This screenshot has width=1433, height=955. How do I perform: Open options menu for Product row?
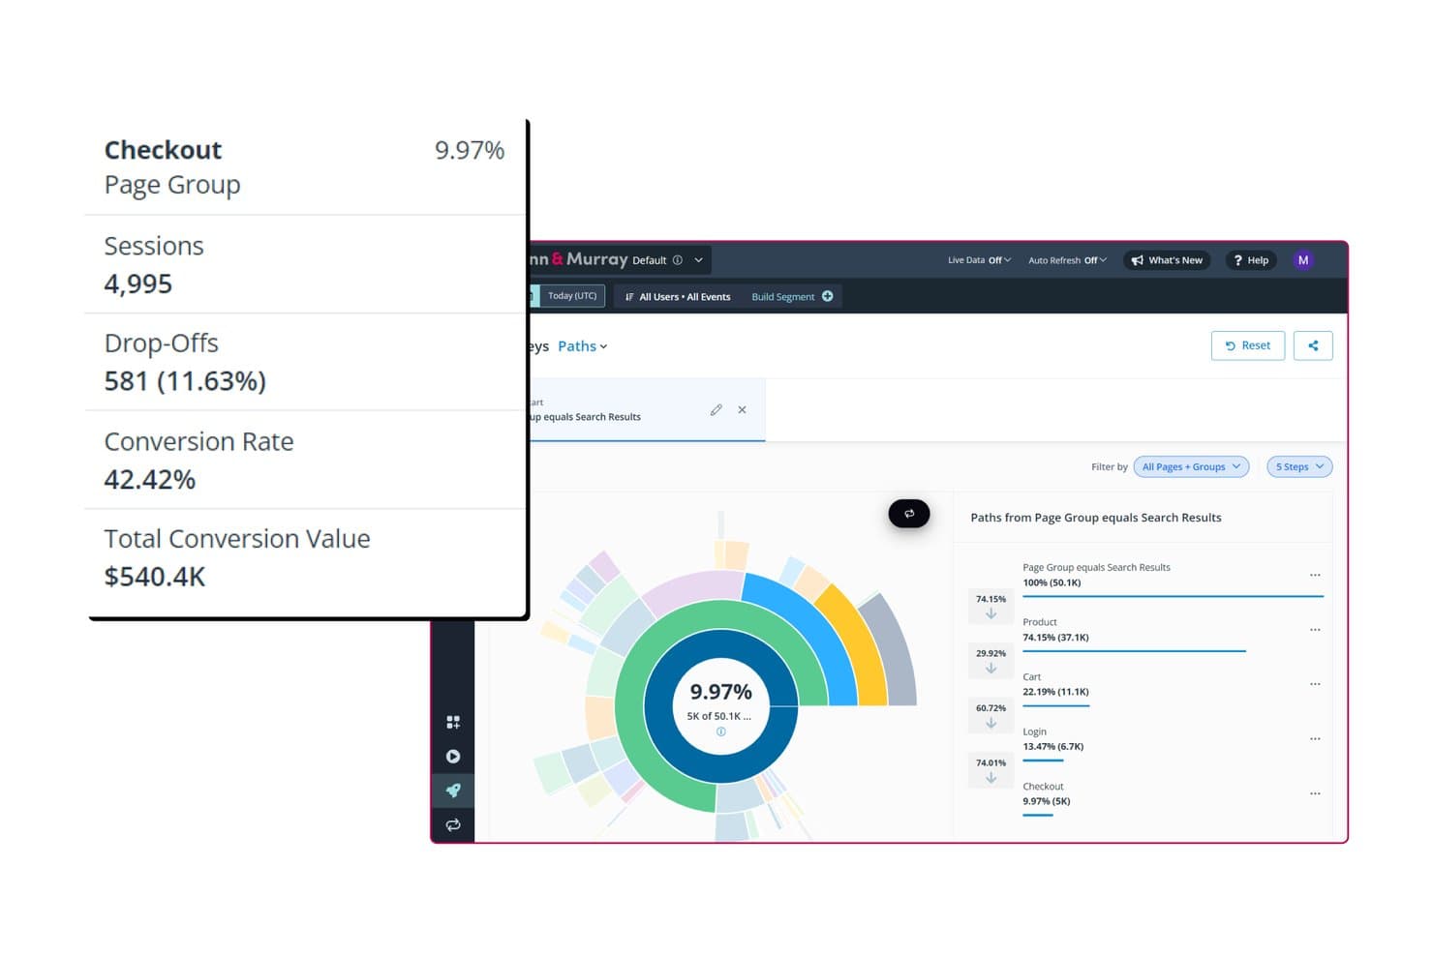(1315, 630)
